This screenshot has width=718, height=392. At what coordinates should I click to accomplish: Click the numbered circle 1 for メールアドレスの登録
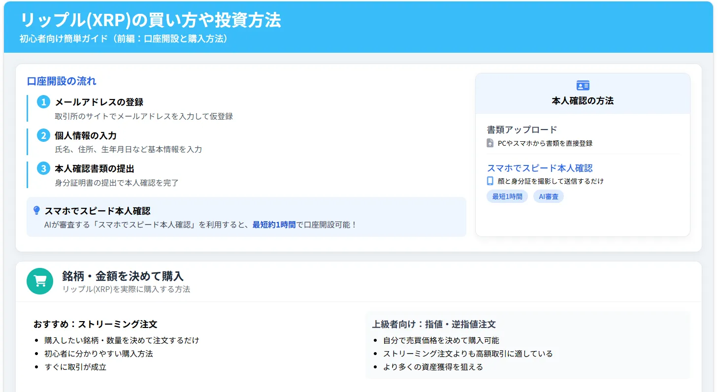43,102
